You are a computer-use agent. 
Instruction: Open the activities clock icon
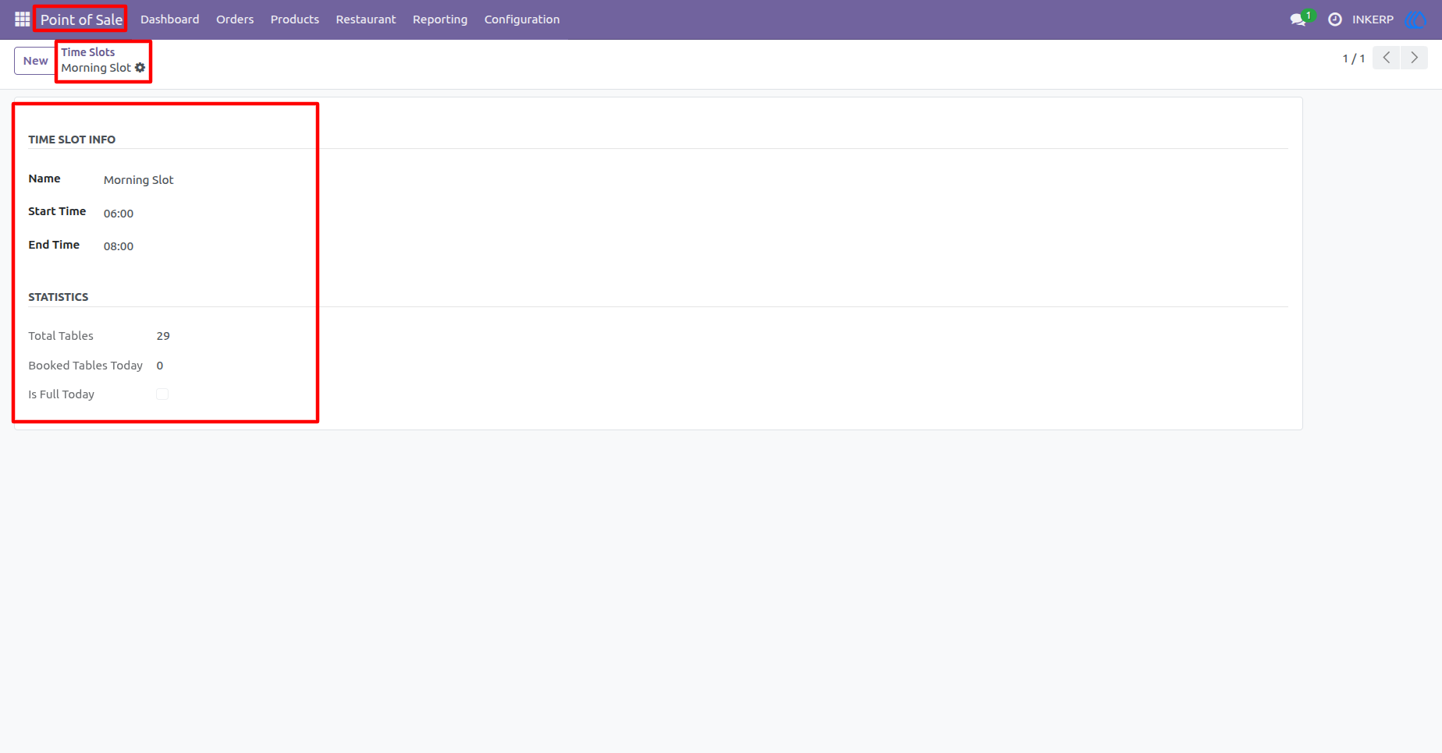[x=1335, y=19]
